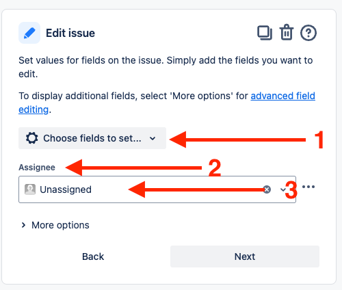
Task: Expand the More options section
Action: click(x=55, y=225)
